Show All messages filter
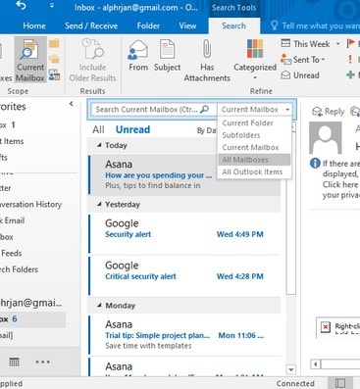Viewport: 360px width, 389px height. (98, 129)
